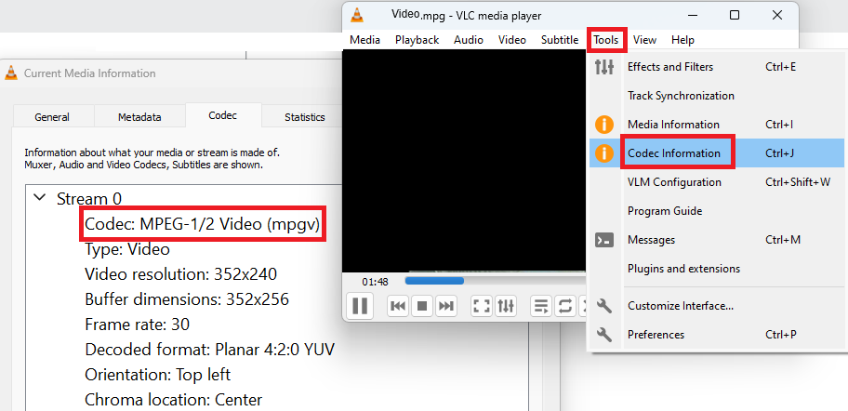The image size is (848, 411).
Task: Open the Subtitle menu
Action: (560, 40)
